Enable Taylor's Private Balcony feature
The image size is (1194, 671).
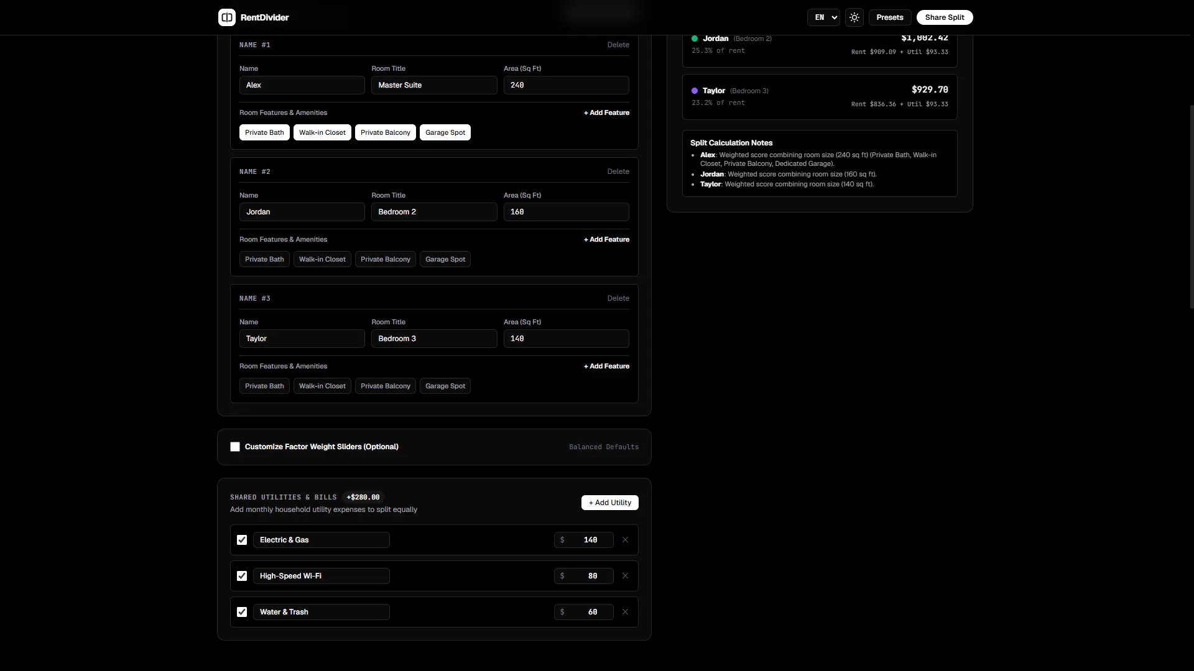386,386
